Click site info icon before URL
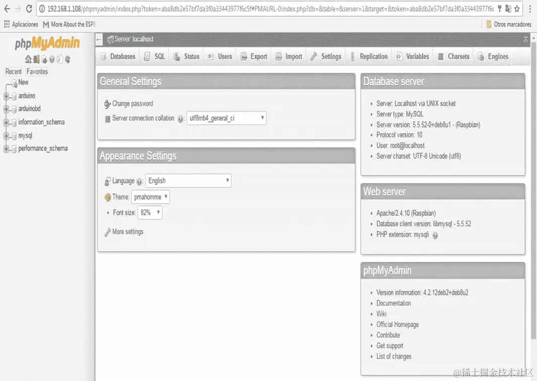This screenshot has height=381, width=537. coord(42,9)
